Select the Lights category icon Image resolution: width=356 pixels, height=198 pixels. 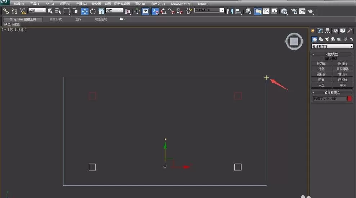pos(327,39)
